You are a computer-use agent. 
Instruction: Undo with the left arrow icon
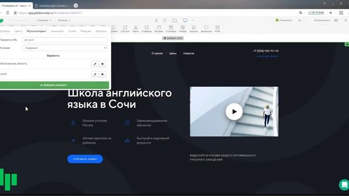(x=300, y=20)
